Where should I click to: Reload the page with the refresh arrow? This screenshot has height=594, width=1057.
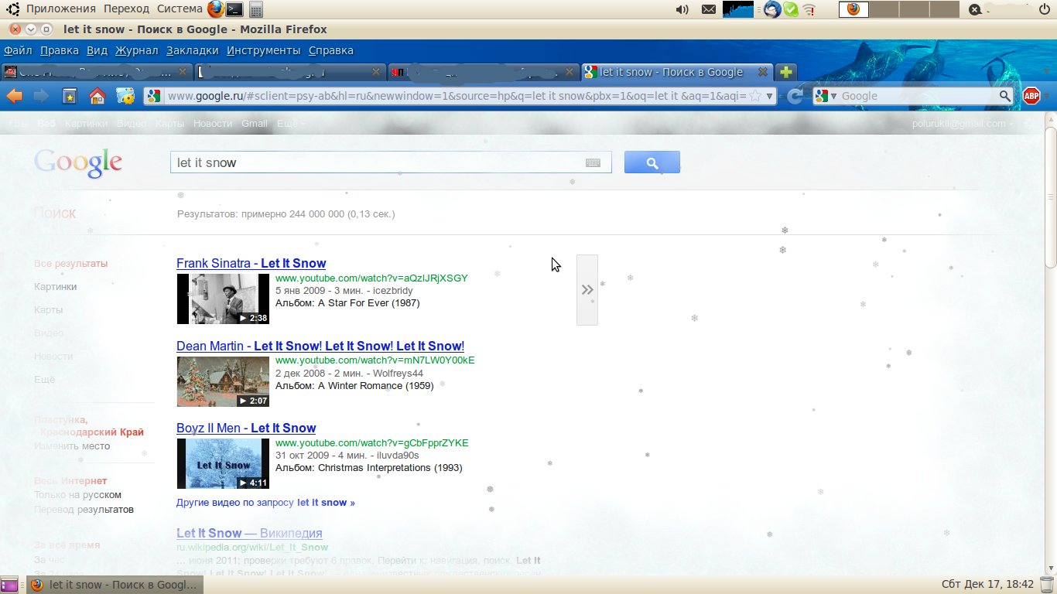[794, 96]
